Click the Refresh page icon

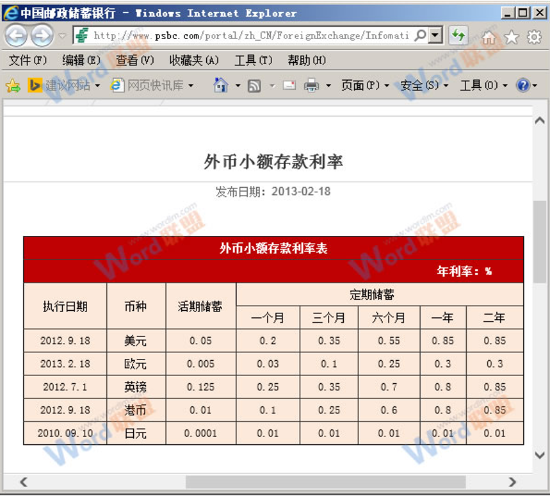click(x=458, y=37)
